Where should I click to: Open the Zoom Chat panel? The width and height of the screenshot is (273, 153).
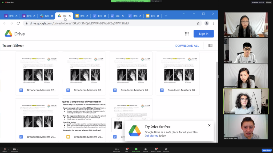coord(127,150)
